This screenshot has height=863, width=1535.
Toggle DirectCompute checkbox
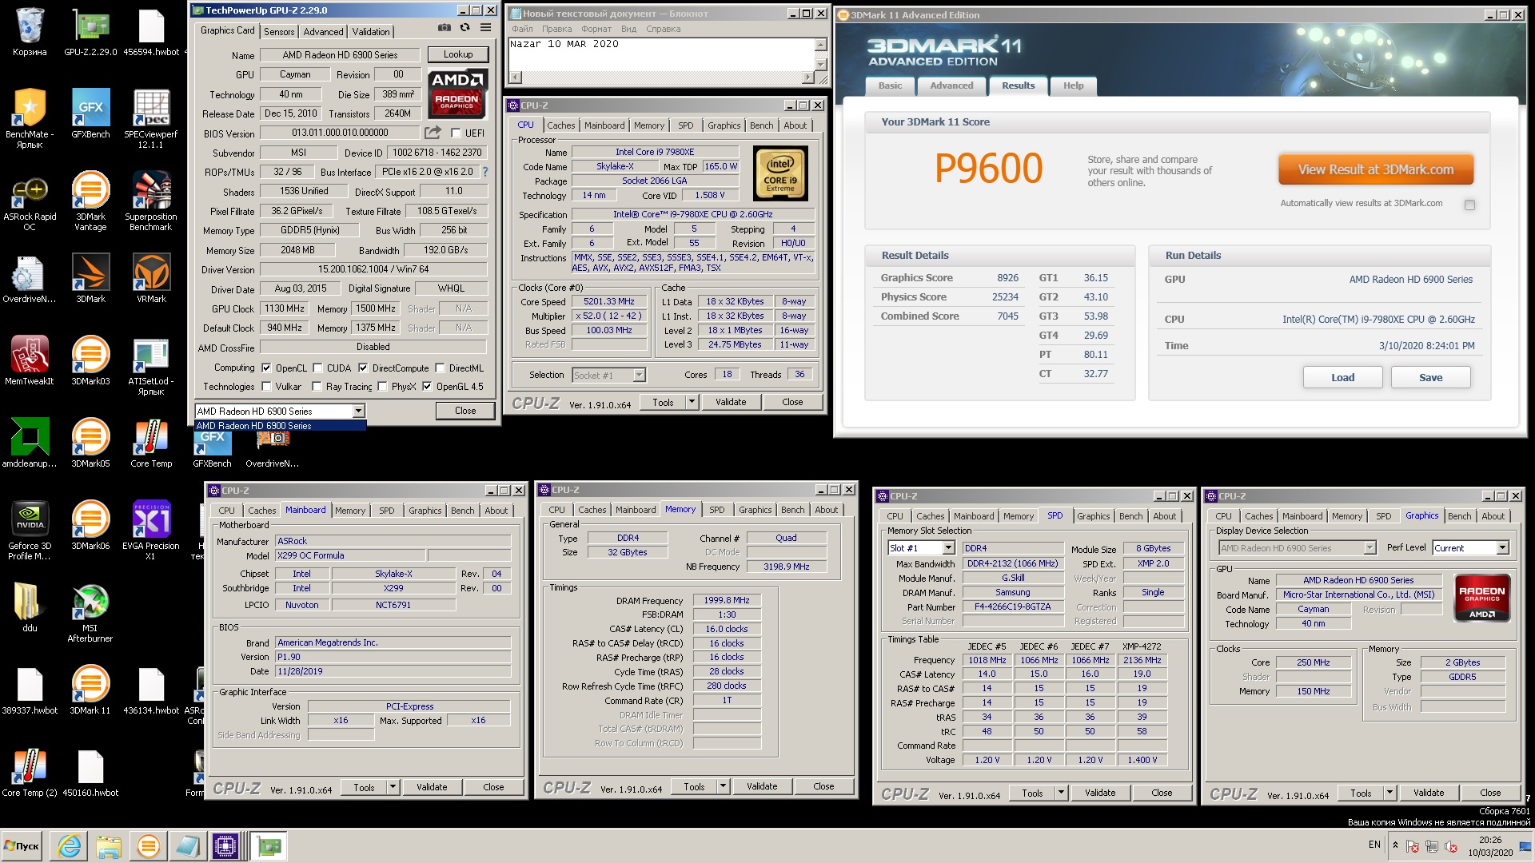[363, 368]
